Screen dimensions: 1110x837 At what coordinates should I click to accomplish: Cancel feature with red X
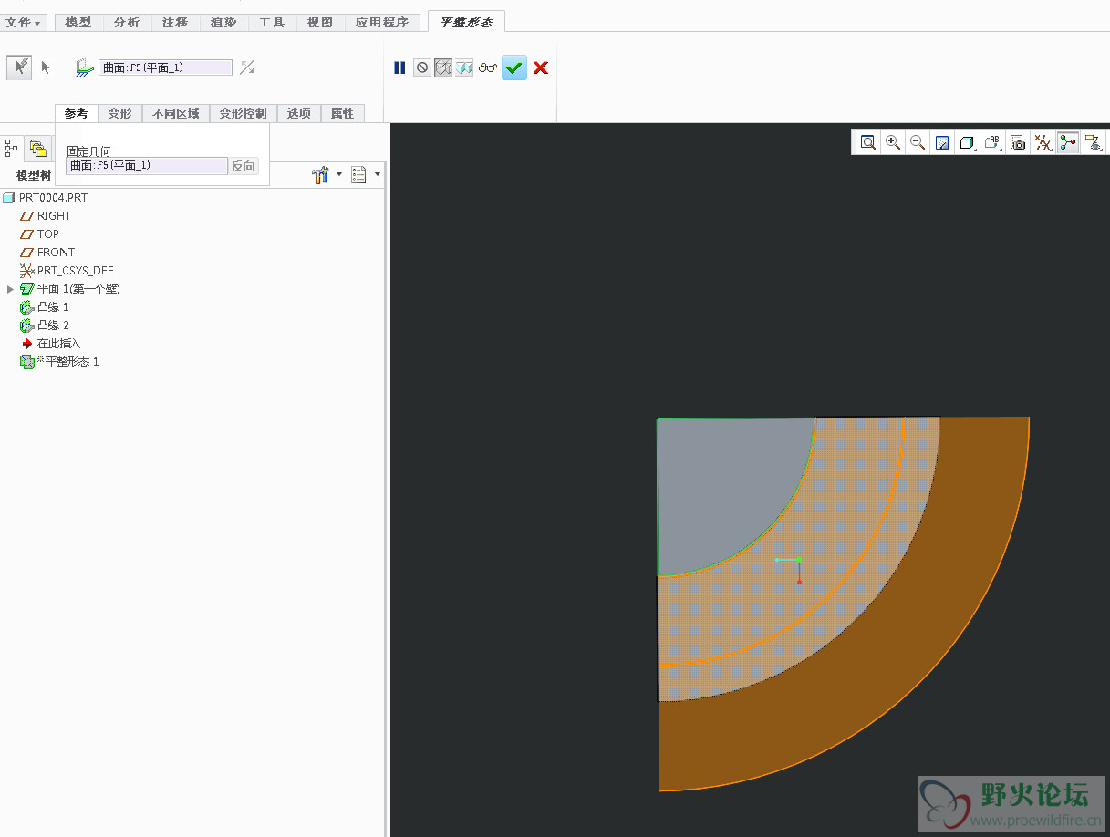pyautogui.click(x=541, y=67)
